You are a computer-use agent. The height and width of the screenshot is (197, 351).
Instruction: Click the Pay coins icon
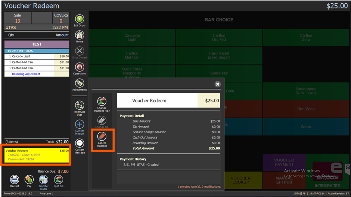(x=29, y=179)
